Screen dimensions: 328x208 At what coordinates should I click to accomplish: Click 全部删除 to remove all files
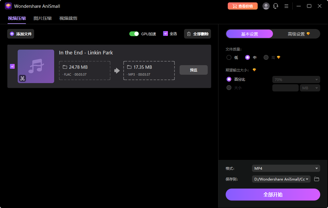(x=198, y=34)
